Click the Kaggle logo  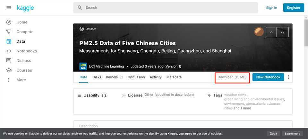25,8
